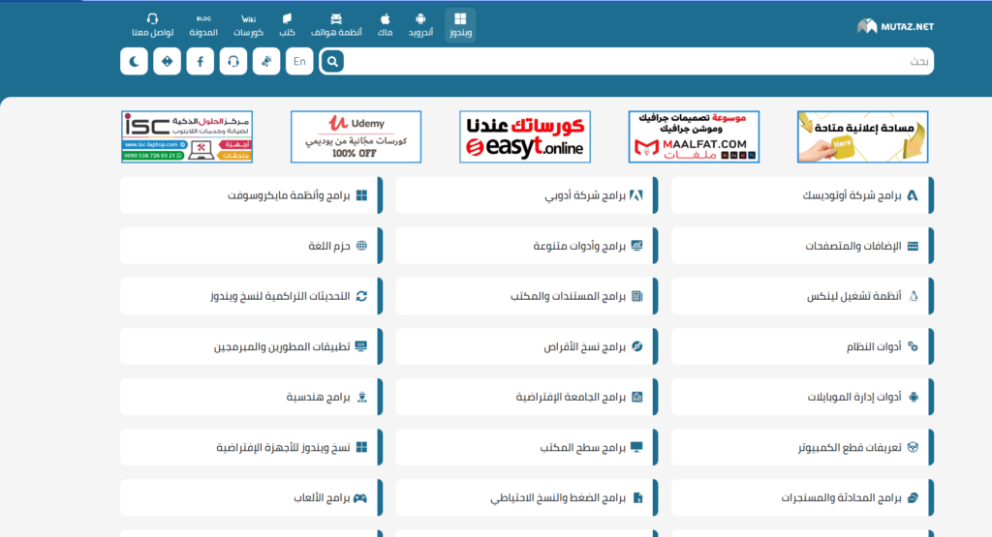Open the ويندوز tab in the top navigation
Viewport: 992px width, 537px height.
pyautogui.click(x=460, y=24)
